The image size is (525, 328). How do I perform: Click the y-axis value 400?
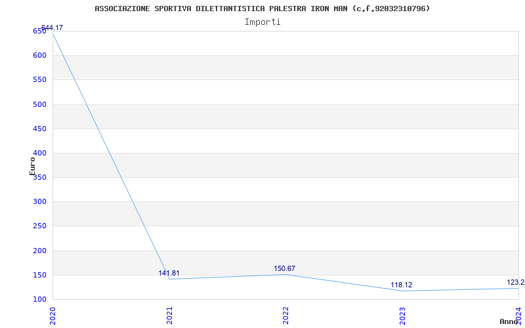(x=39, y=154)
